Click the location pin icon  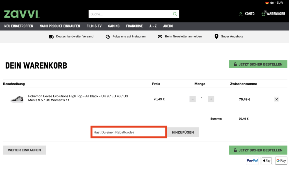tap(216, 36)
